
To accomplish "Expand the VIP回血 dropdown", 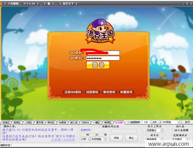I will pyautogui.click(x=179, y=122).
